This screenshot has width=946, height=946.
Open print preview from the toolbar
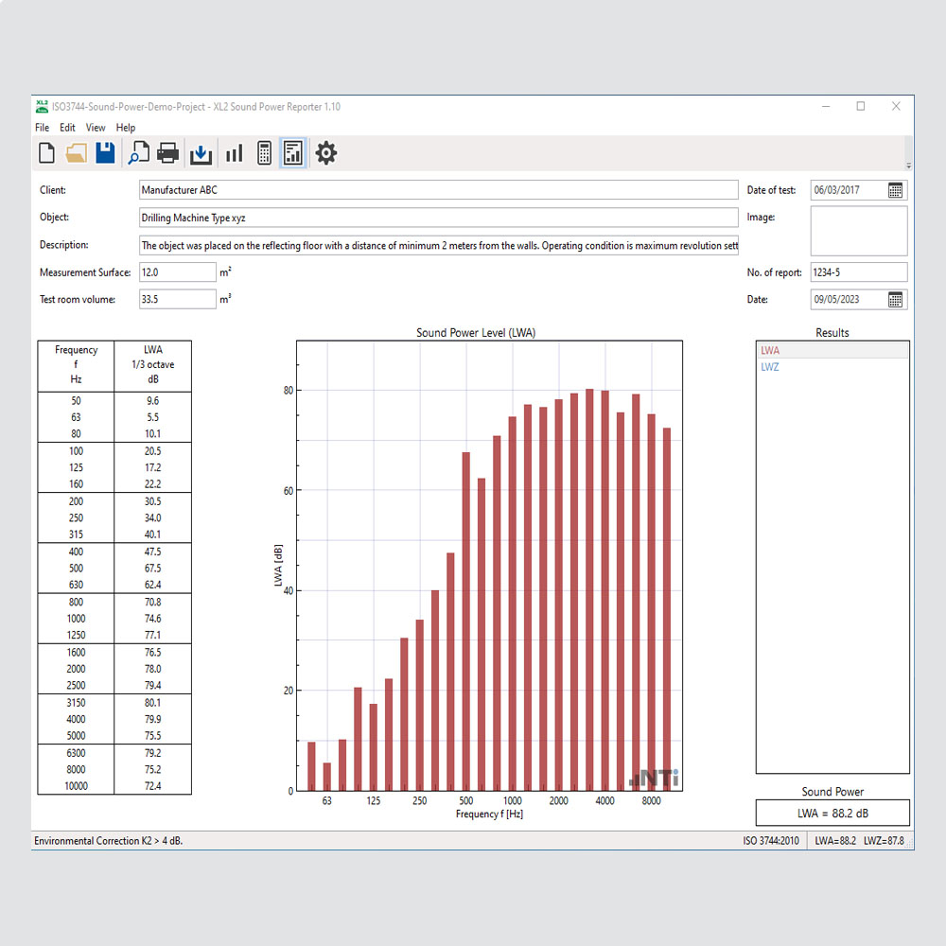pos(139,152)
